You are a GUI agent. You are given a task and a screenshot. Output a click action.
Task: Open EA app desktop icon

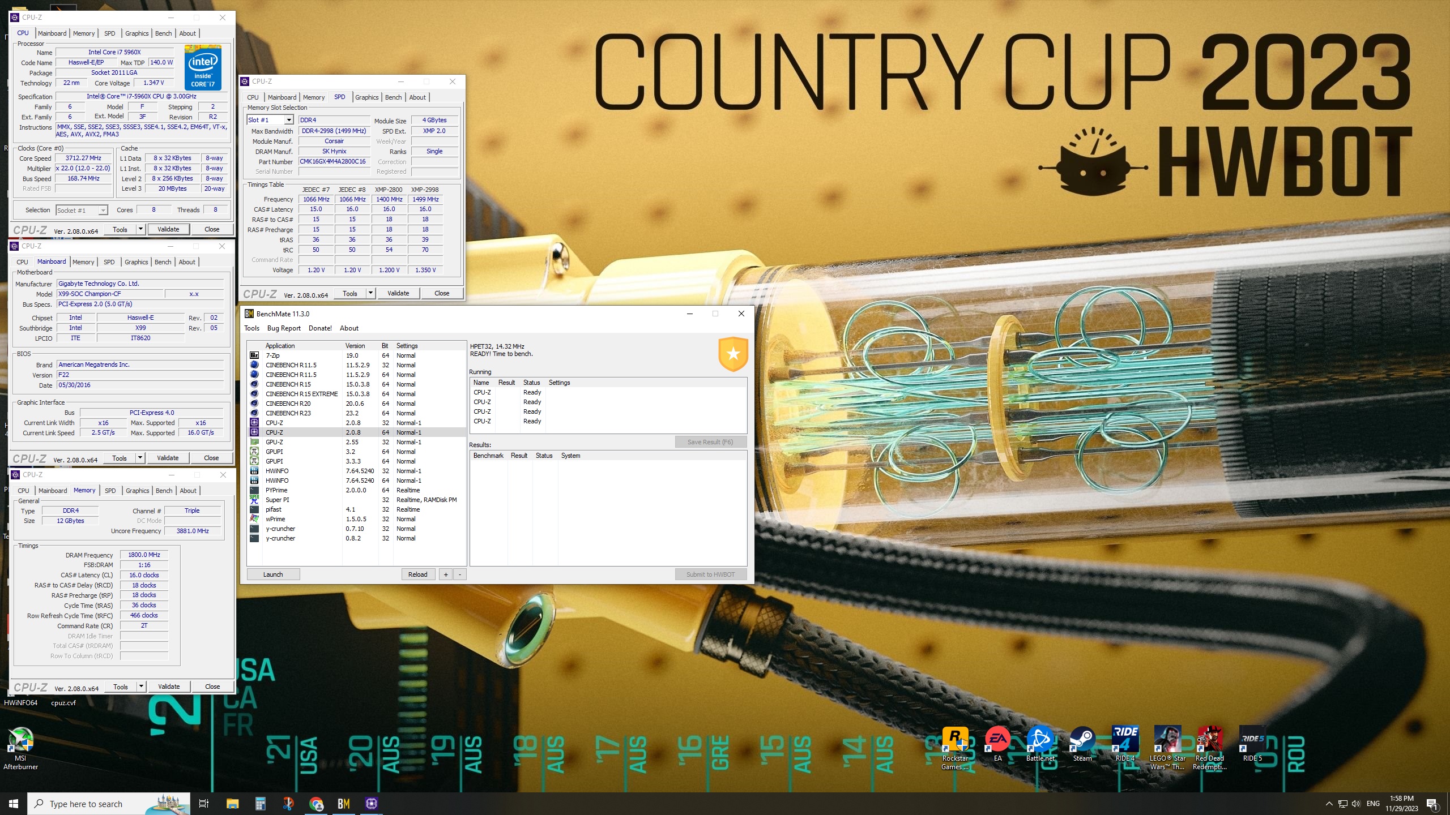[997, 745]
